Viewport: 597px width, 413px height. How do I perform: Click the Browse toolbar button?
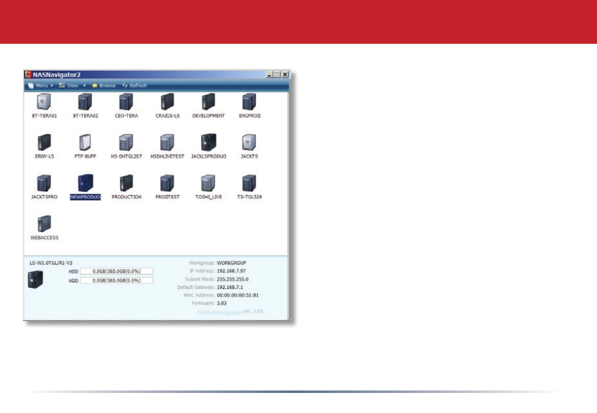tap(103, 86)
